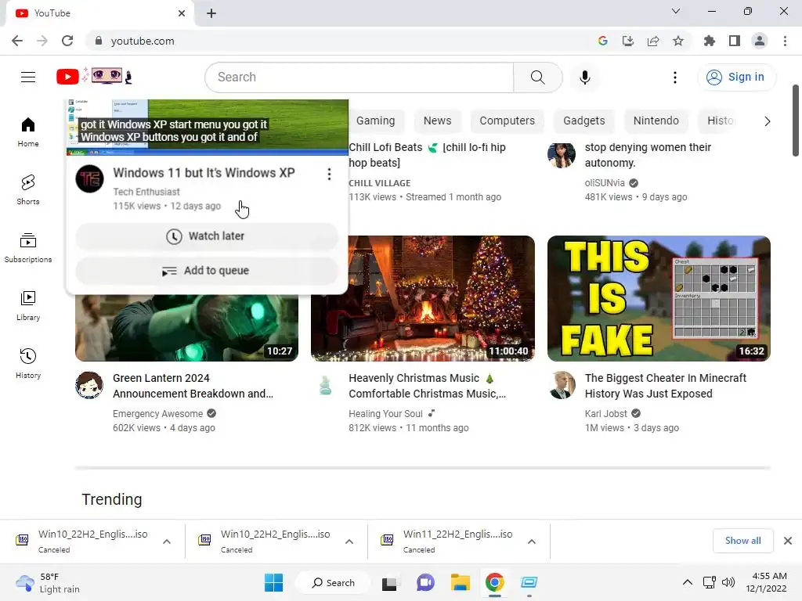Open the YouTube hamburger guide menu
The width and height of the screenshot is (802, 601).
[x=28, y=77]
